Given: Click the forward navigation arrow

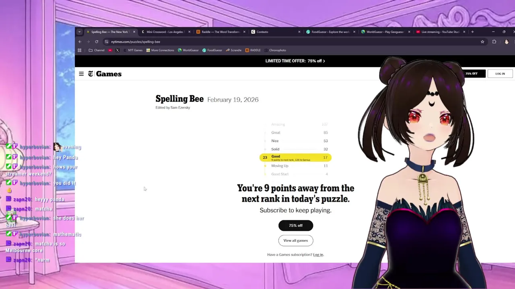Looking at the screenshot, I should [88, 42].
